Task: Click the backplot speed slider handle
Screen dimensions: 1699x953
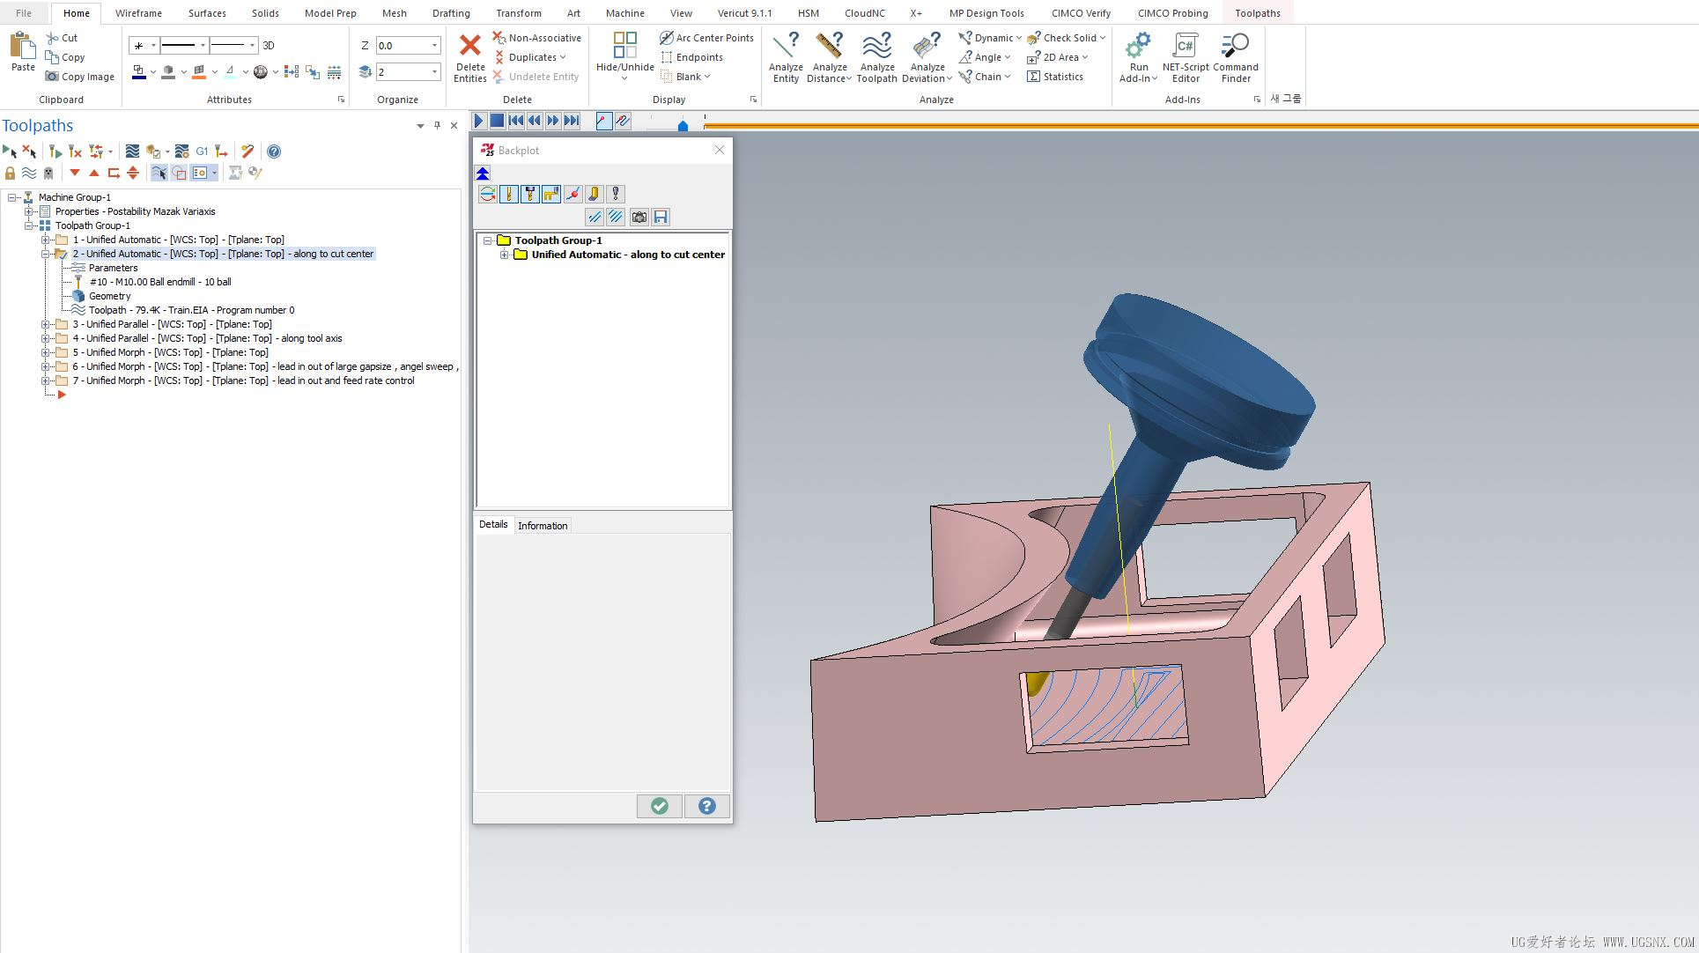Action: tap(683, 126)
